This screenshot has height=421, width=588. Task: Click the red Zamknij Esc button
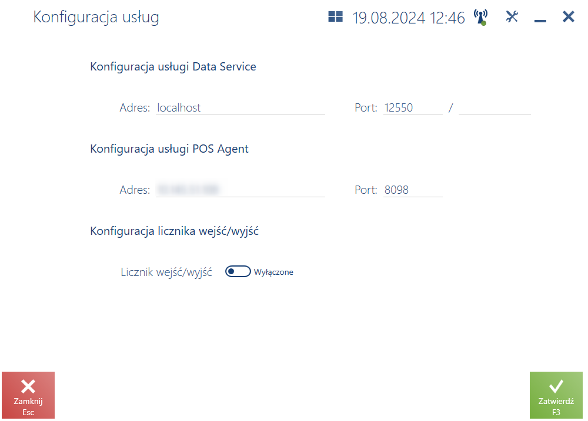click(28, 395)
